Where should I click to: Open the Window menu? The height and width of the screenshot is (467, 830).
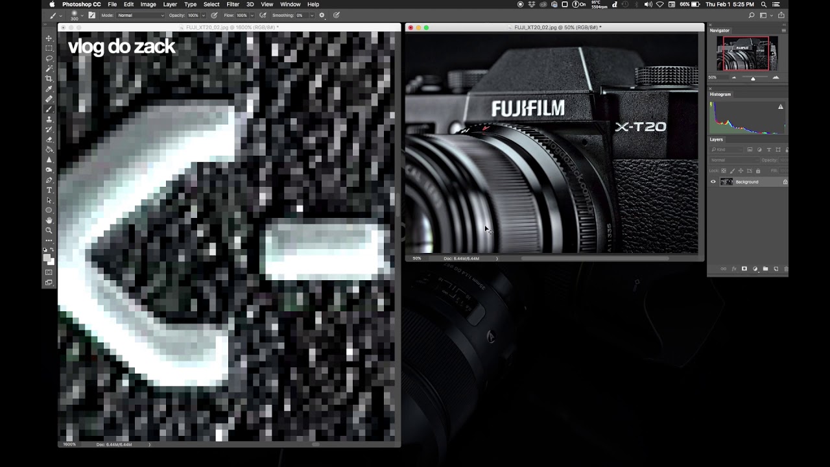[290, 4]
